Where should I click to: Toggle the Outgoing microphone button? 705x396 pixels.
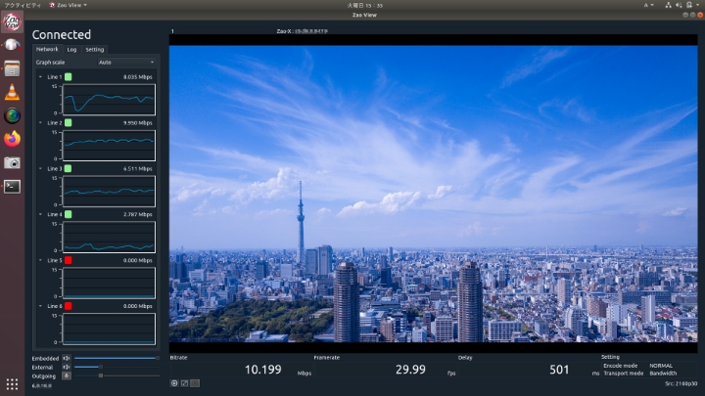(x=67, y=375)
